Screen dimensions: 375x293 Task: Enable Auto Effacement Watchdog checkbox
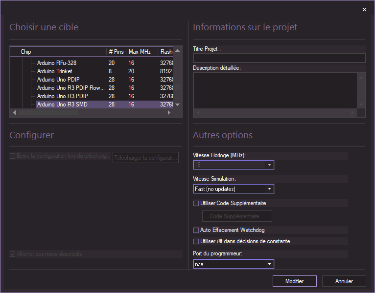coord(196,230)
